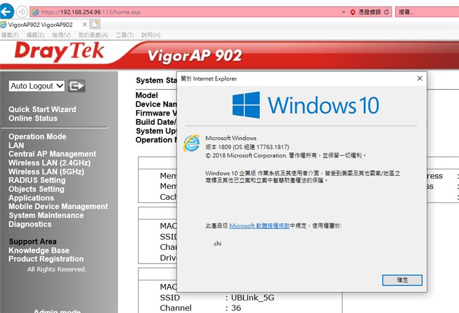Open the 工具(T) menu
The image size is (459, 313).
pyautogui.click(x=124, y=35)
